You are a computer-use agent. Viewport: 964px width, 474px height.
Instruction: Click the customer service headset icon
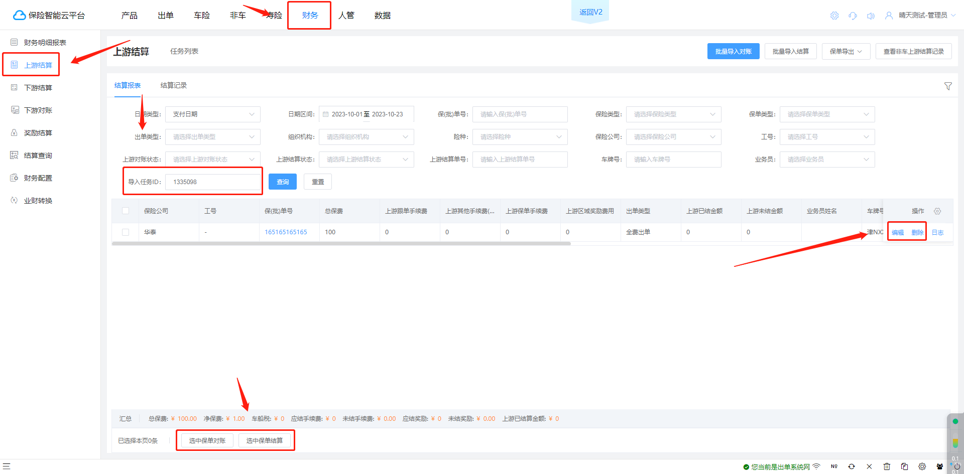[x=853, y=16]
